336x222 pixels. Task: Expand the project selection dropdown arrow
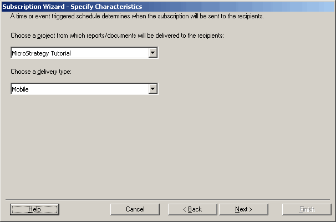[154, 53]
